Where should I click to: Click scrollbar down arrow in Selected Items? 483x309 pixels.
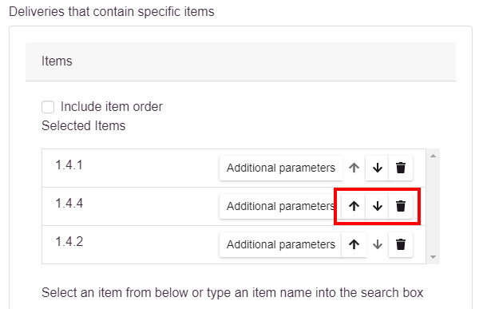(x=433, y=257)
